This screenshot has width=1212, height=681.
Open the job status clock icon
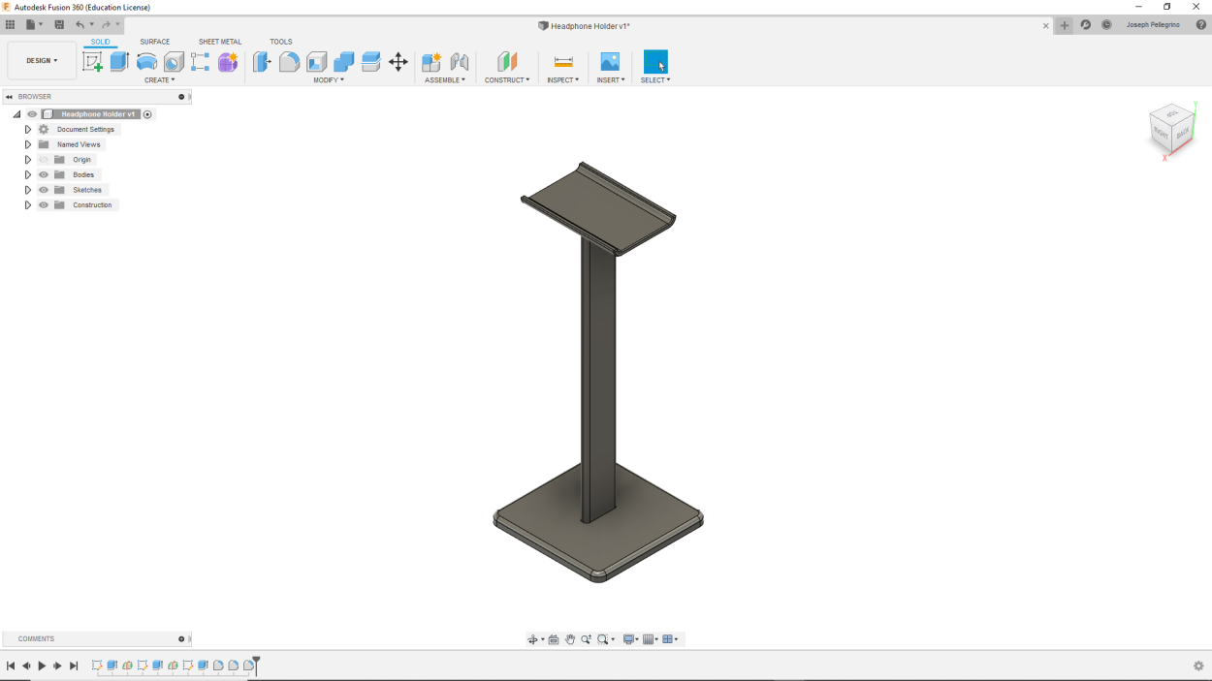tap(1106, 25)
